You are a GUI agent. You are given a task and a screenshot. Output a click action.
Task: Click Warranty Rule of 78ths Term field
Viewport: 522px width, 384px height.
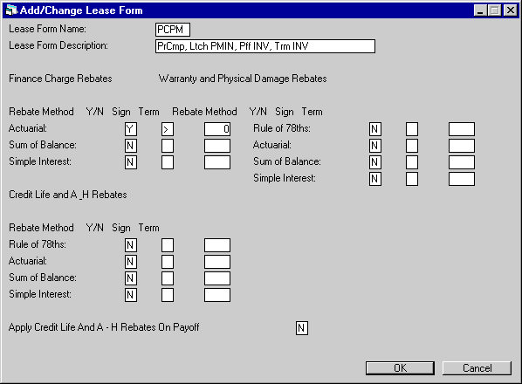point(462,129)
